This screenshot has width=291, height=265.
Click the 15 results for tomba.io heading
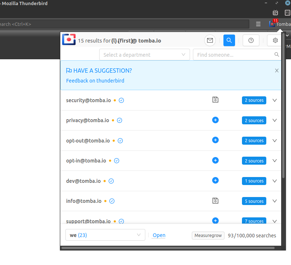120,40
